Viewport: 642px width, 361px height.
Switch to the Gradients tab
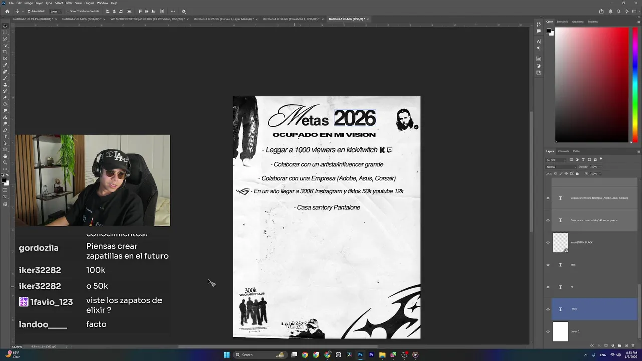pos(578,22)
